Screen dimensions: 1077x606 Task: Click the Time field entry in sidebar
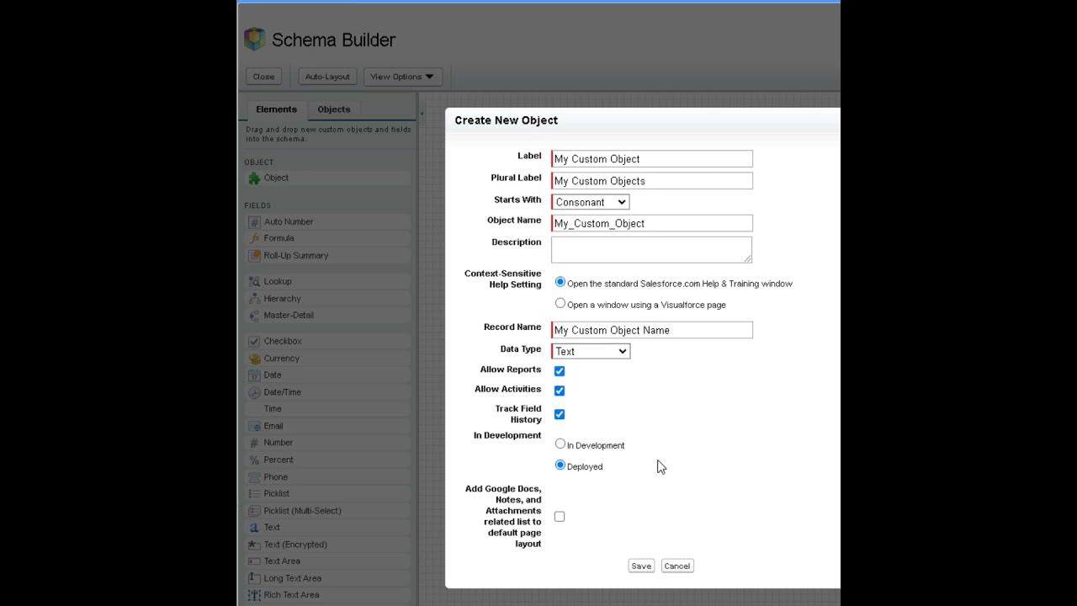pyautogui.click(x=328, y=409)
